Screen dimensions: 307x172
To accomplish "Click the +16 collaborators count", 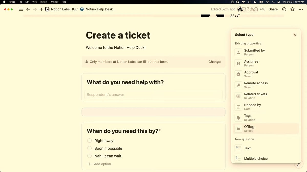I will pos(262,9).
